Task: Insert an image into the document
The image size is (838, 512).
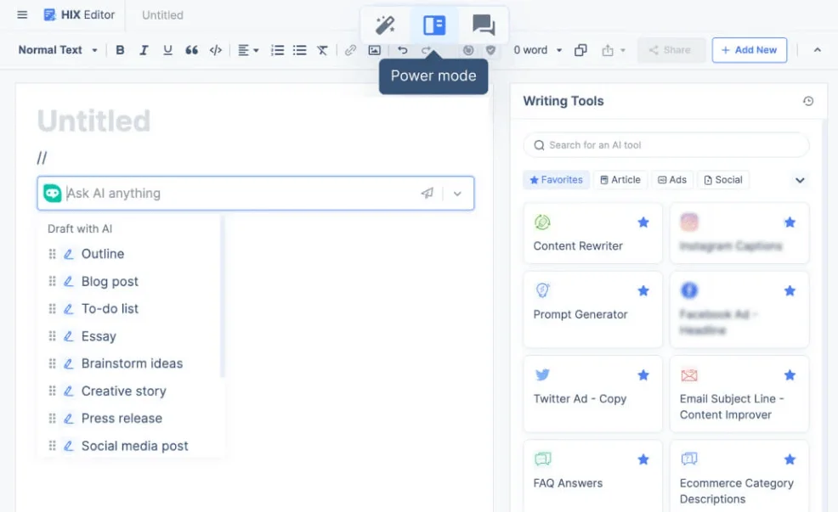Action: click(x=374, y=50)
